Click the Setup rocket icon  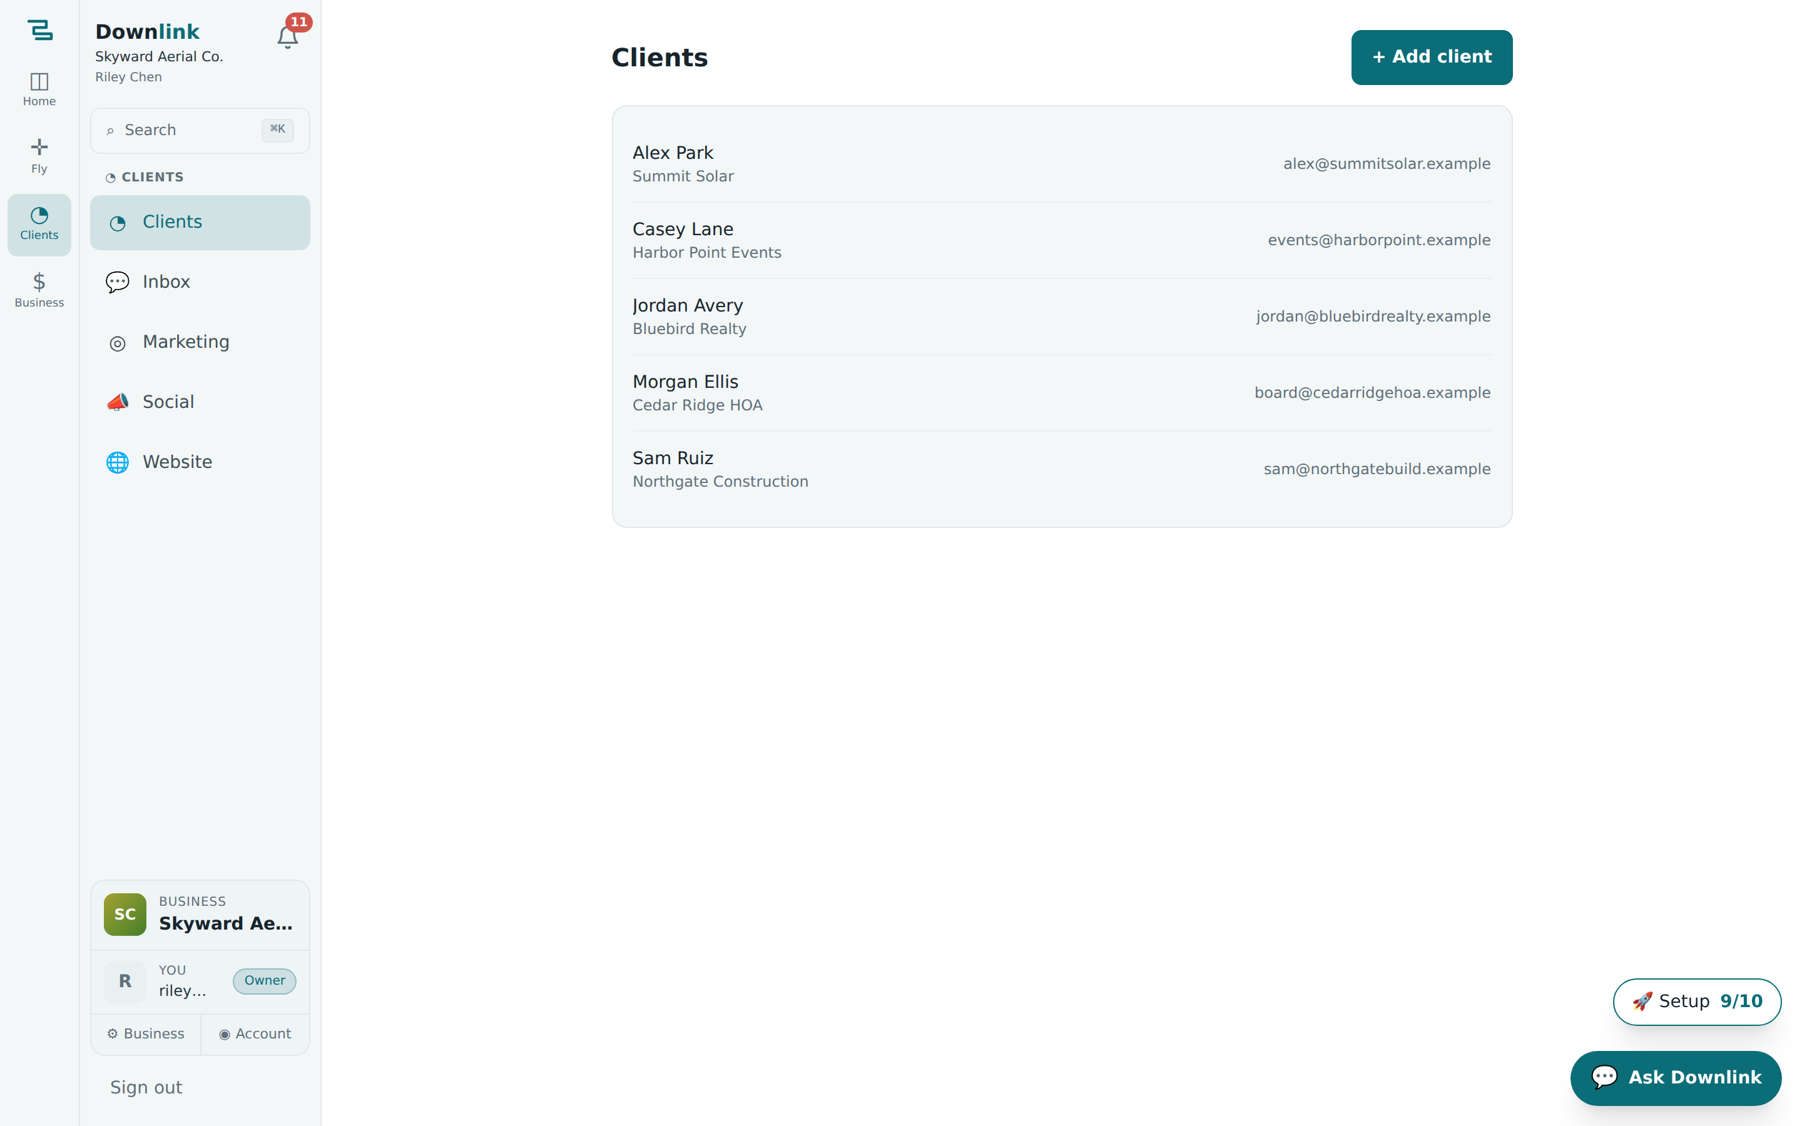click(1642, 1002)
